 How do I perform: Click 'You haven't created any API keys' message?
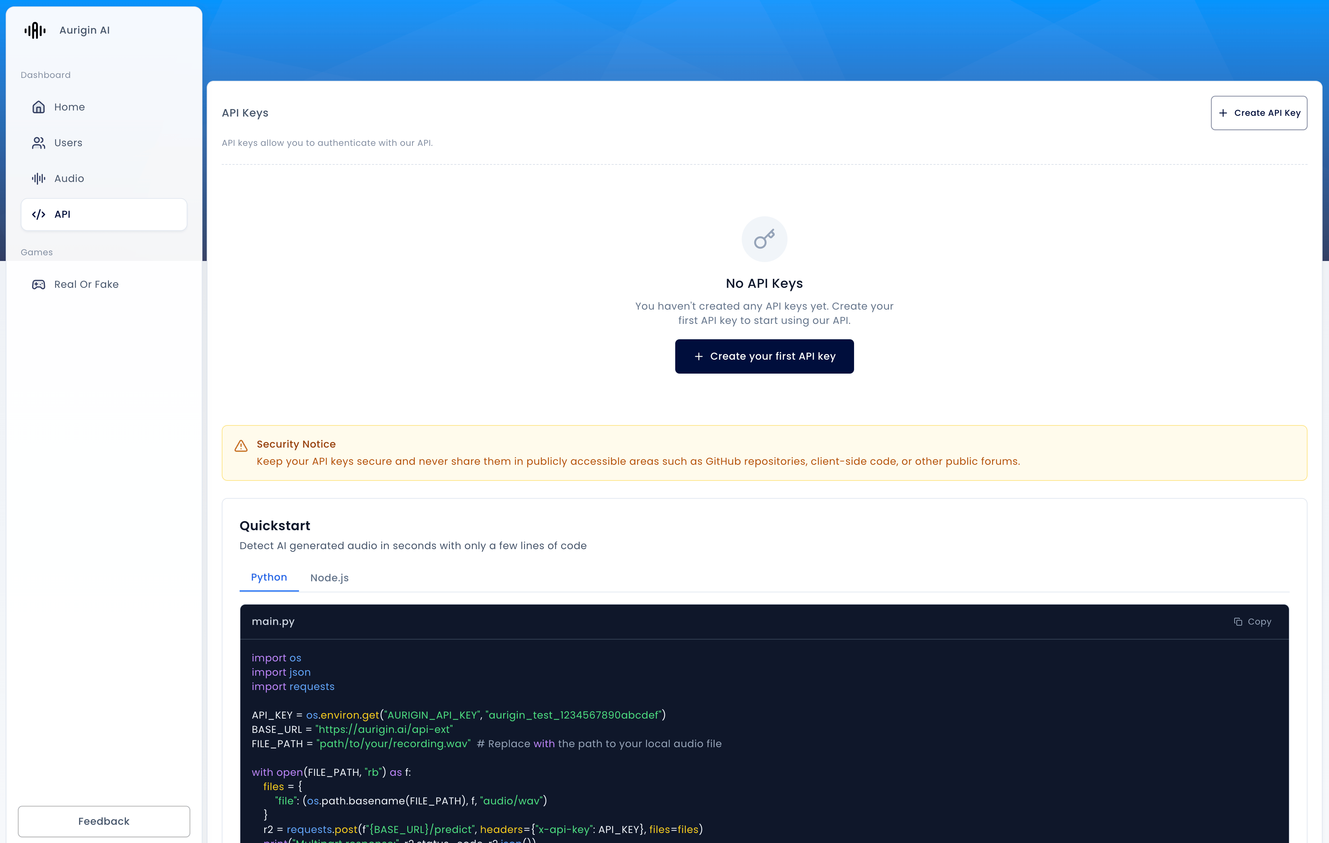(764, 314)
